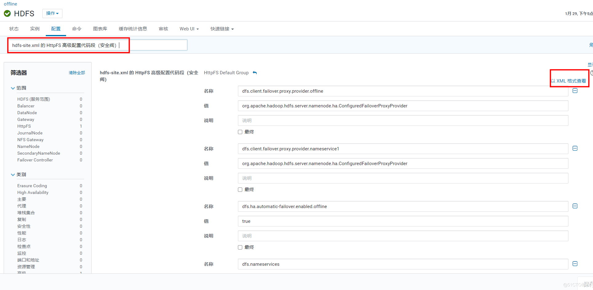Filter by 复制 category
This screenshot has height=290, width=593.
[22, 219]
